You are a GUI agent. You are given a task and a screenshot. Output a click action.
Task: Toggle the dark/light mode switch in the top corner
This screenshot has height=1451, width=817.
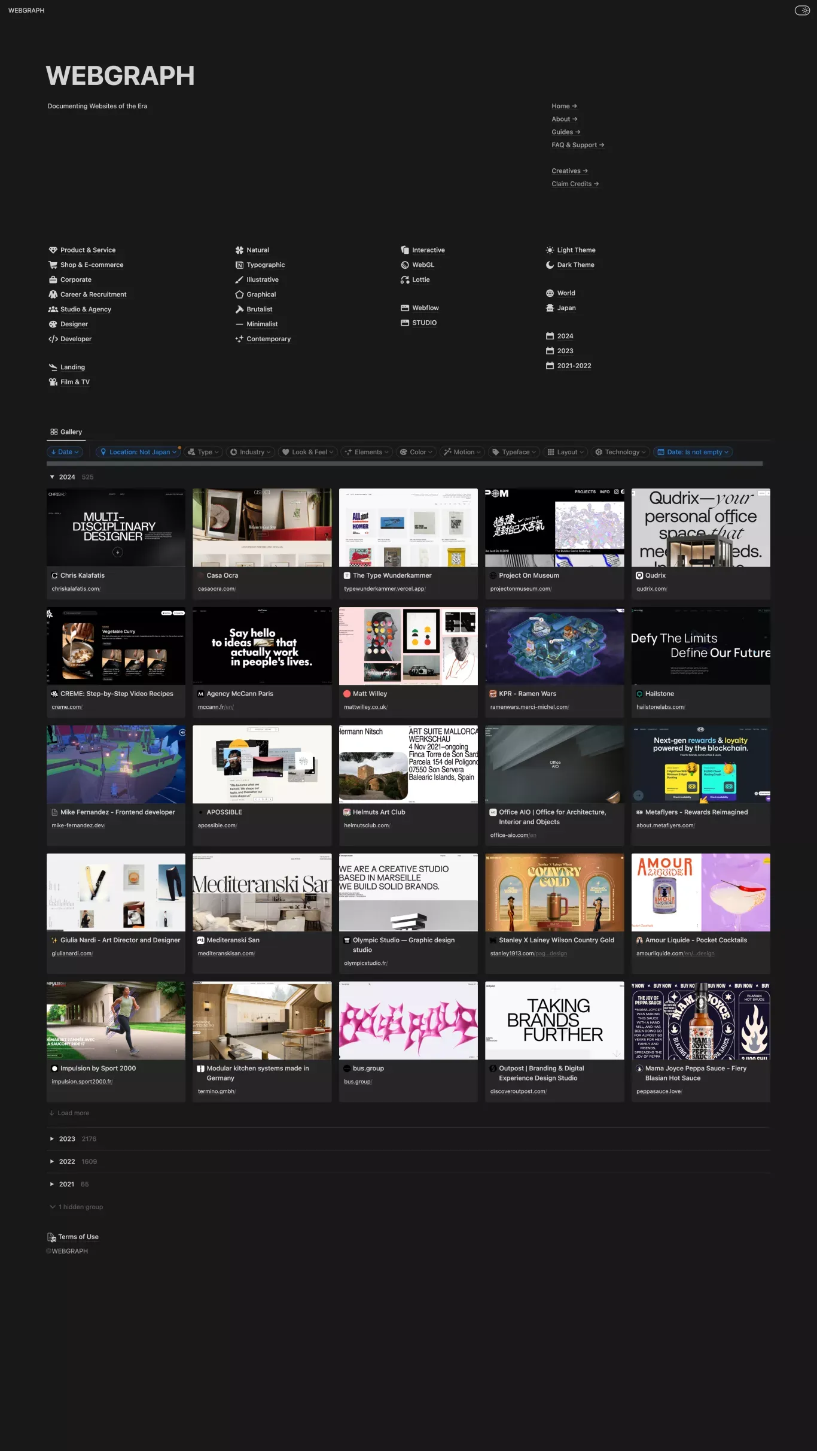coord(802,10)
